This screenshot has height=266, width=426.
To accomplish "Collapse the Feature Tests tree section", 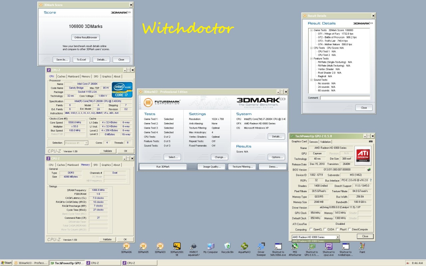I will pos(311,59).
